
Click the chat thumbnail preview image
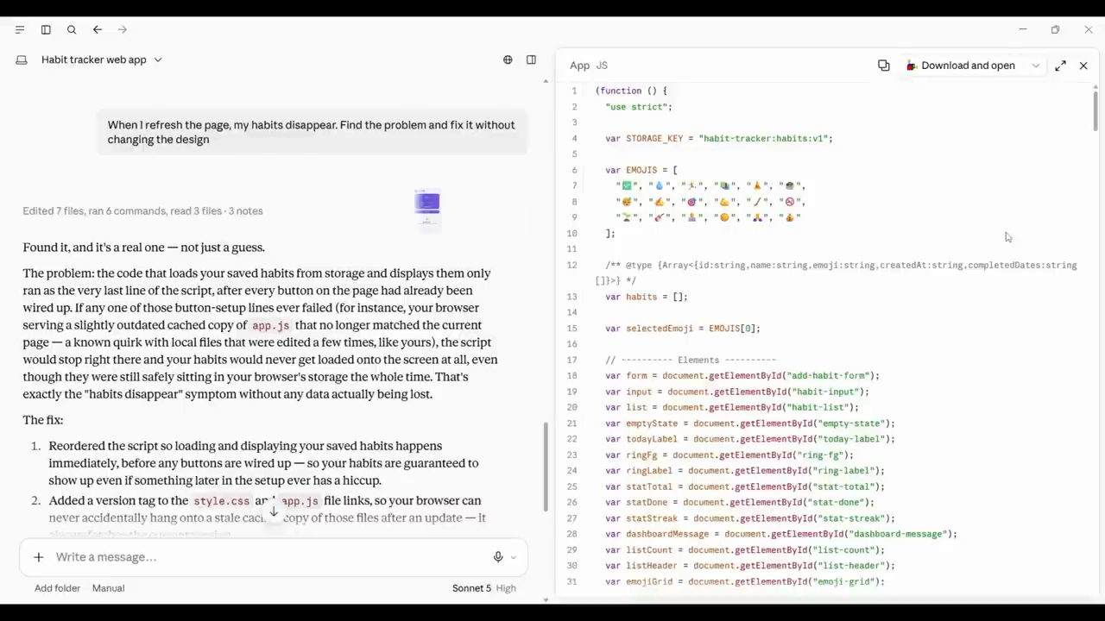point(427,210)
